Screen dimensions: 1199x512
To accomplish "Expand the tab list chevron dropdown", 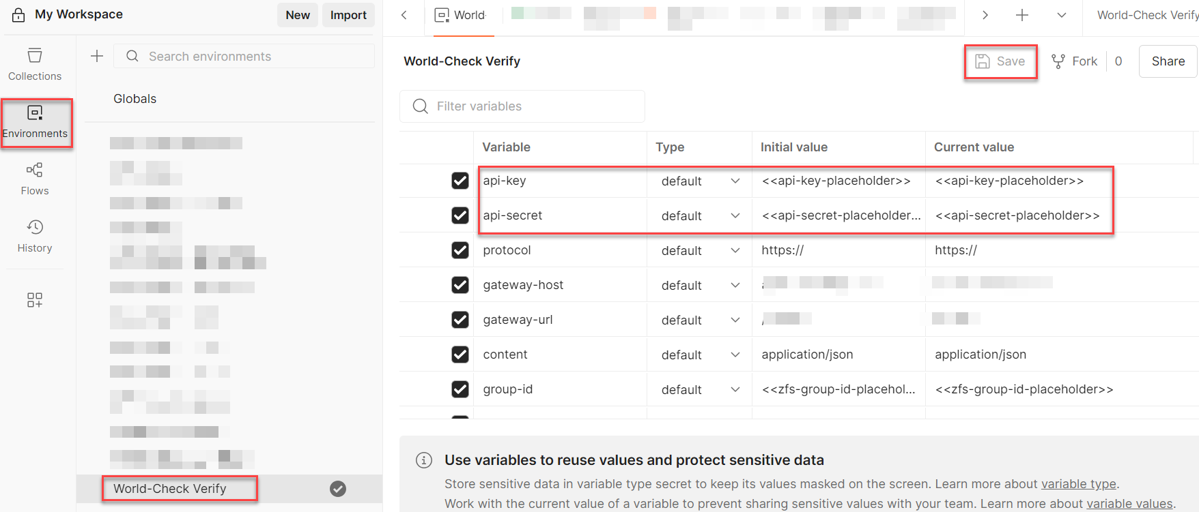I will pos(1062,15).
